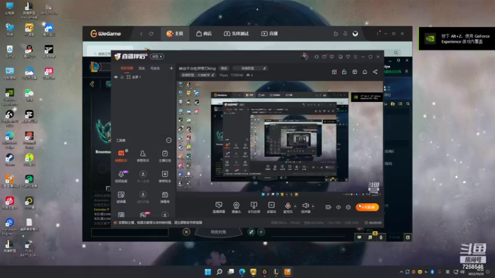Click League client microphone icon
Screen dimensions: 495x278
[381, 237]
